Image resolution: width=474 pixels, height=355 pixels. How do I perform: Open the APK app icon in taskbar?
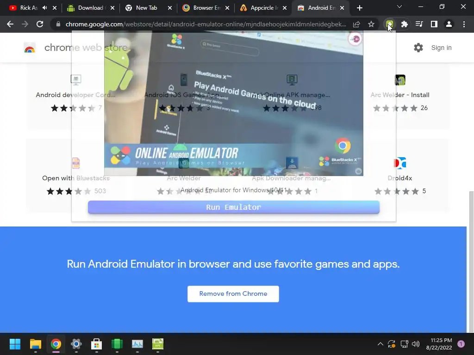(x=158, y=344)
